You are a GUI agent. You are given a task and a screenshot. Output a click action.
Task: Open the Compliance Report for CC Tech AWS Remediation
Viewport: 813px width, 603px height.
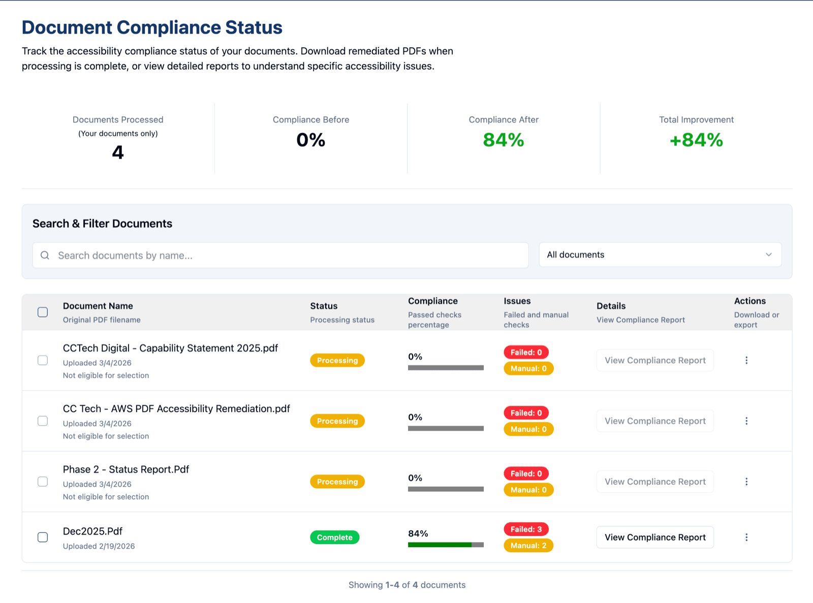pos(655,421)
